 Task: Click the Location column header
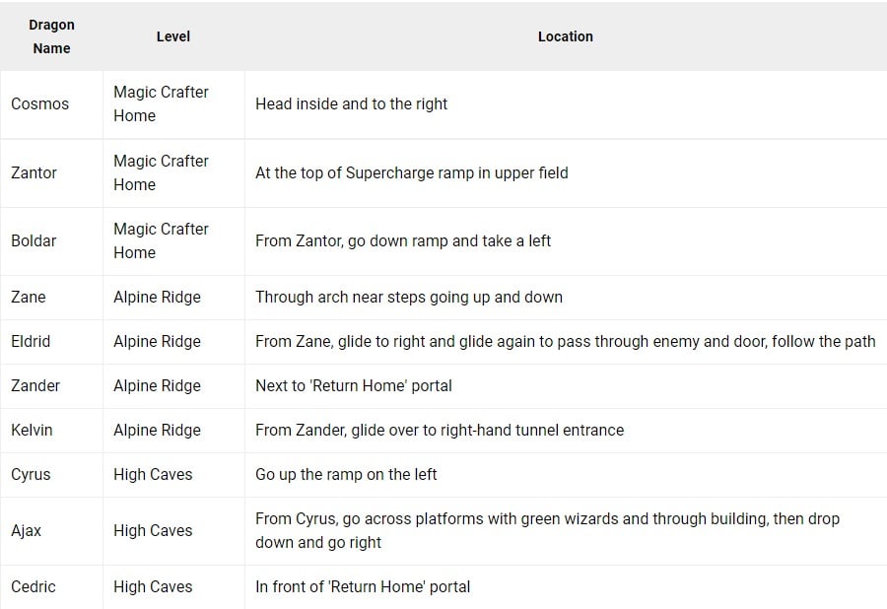565,36
